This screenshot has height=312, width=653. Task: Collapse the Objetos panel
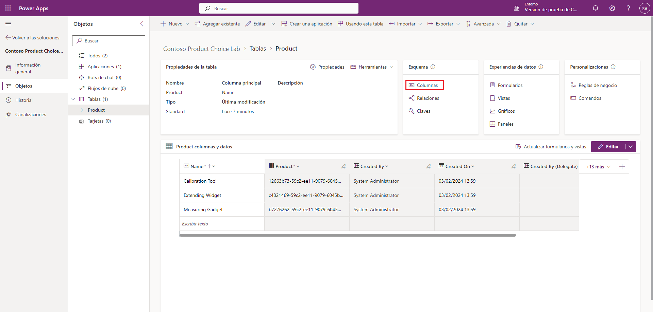[142, 24]
